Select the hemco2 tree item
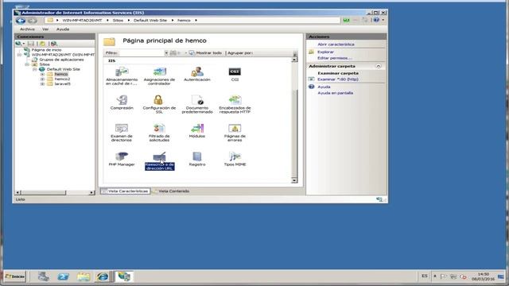The height and width of the screenshot is (286, 509). [62, 79]
